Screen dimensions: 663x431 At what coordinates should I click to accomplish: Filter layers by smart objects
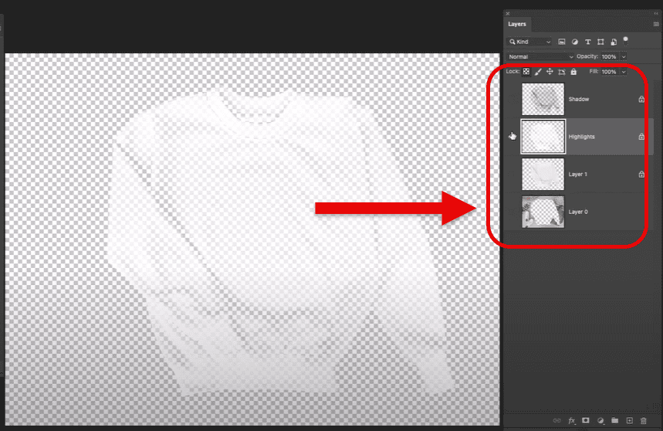click(614, 42)
